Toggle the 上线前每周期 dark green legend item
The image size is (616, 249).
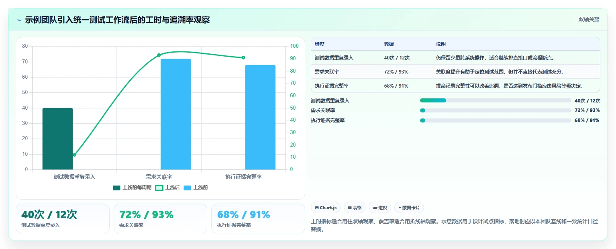tap(132, 188)
